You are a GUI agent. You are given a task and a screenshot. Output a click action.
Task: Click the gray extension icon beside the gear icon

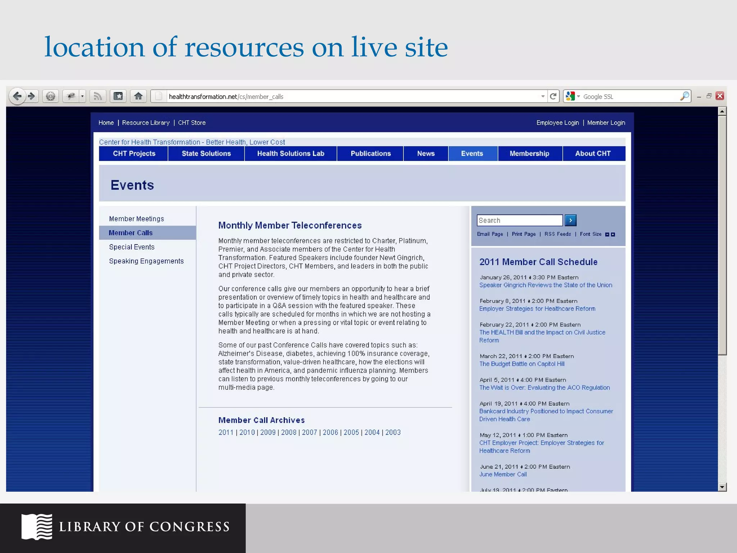[71, 96]
